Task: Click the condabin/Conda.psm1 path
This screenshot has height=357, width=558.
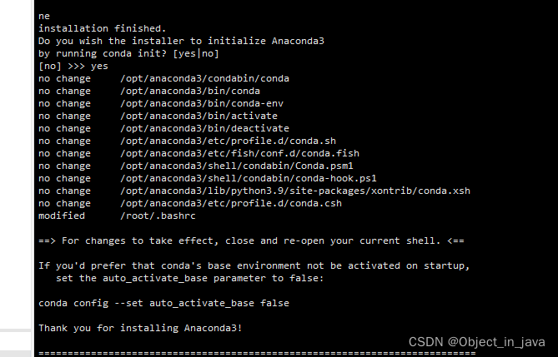Action: (x=237, y=166)
